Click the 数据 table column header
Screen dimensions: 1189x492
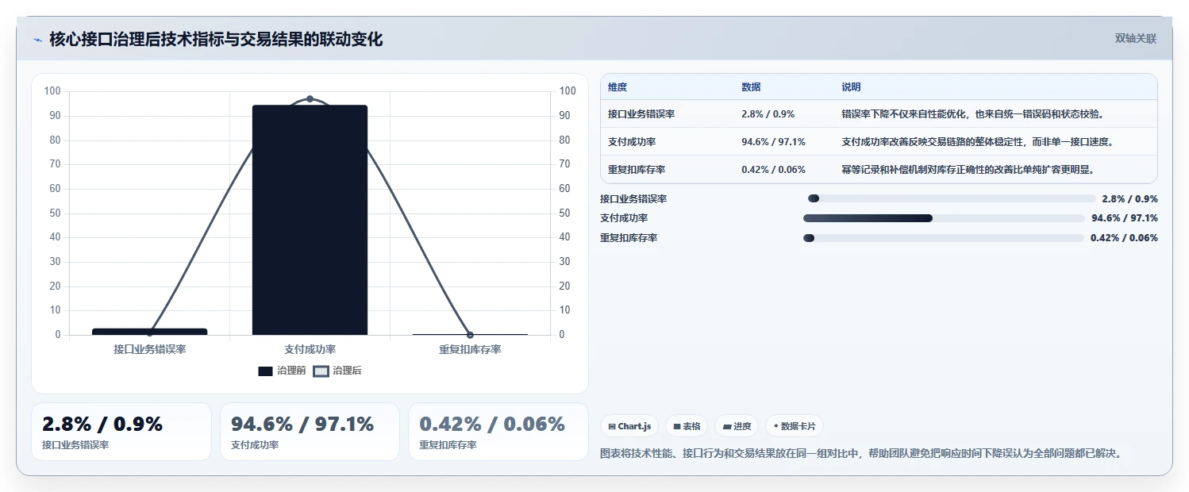(x=751, y=87)
